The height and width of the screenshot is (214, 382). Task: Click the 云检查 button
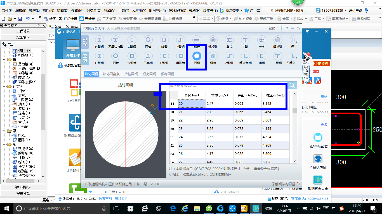[87, 19]
